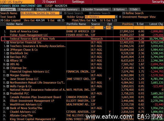The height and width of the screenshot is (121, 164).
Task: Switch to the Debt tab
Action: pos(134,10)
